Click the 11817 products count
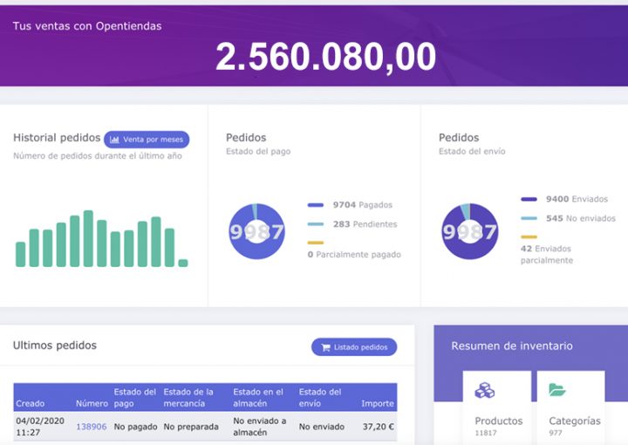This screenshot has height=445, width=628. [x=486, y=433]
